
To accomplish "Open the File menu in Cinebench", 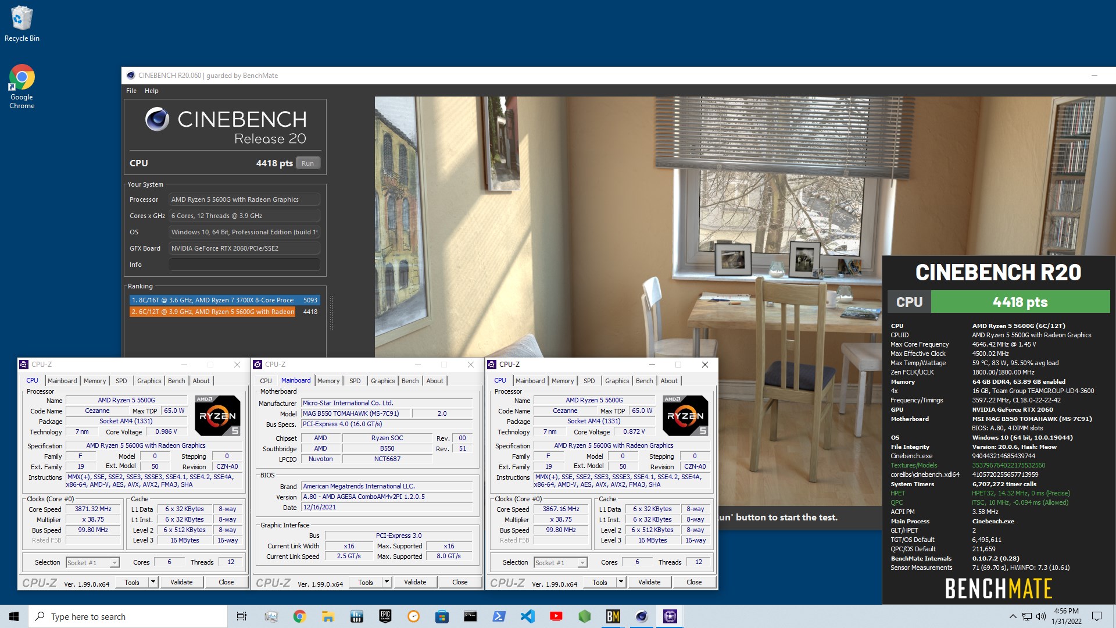I will (131, 91).
